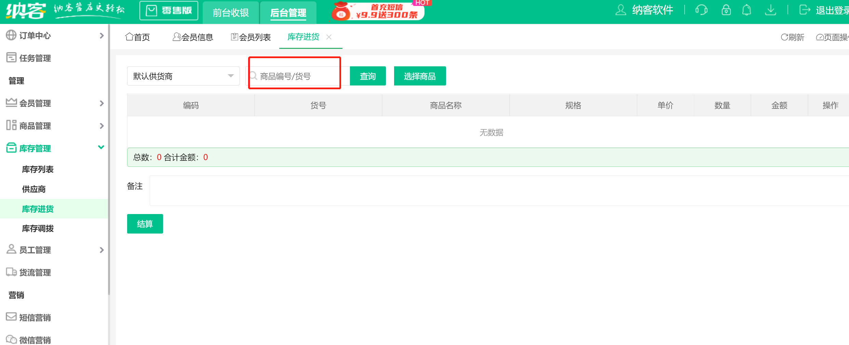
Task: Click the 刷新 refresh icon at top right
Action: click(785, 37)
